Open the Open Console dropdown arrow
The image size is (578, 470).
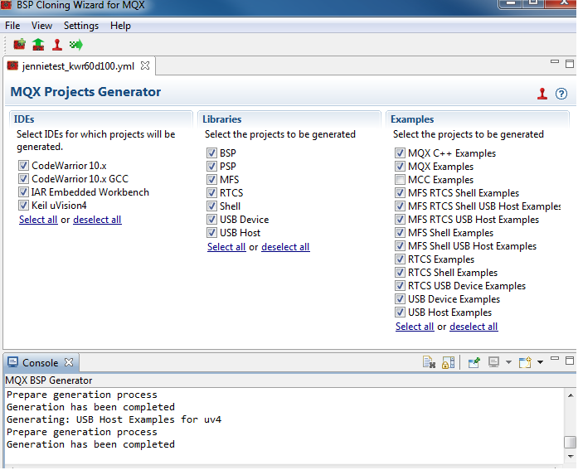(540, 362)
